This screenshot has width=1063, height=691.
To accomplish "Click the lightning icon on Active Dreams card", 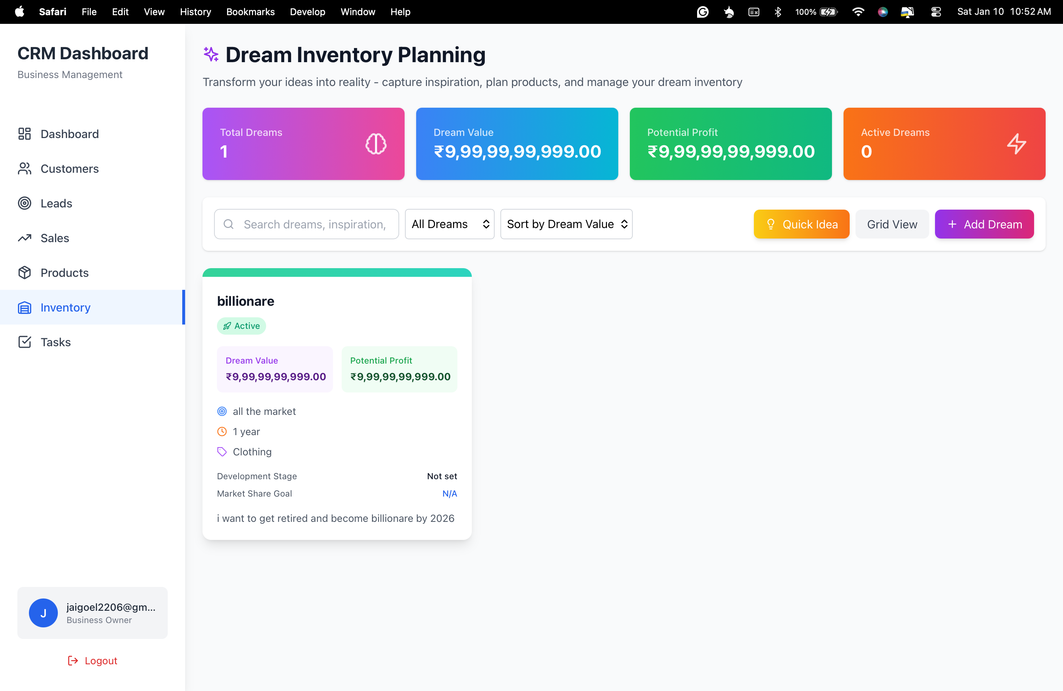I will point(1017,144).
